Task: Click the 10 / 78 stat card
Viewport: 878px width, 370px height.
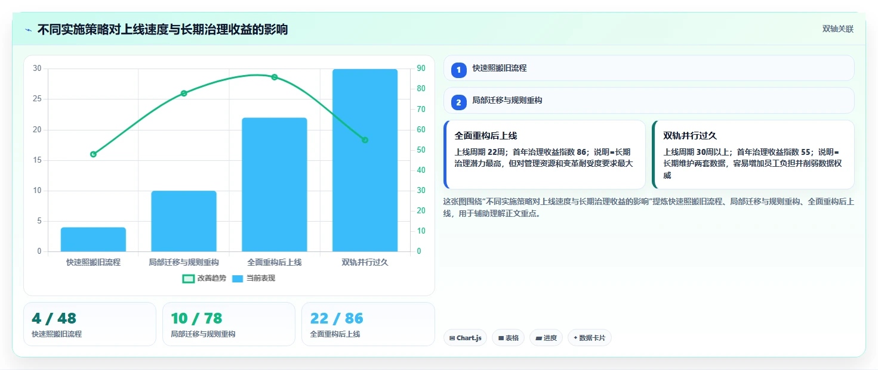Action: point(229,324)
